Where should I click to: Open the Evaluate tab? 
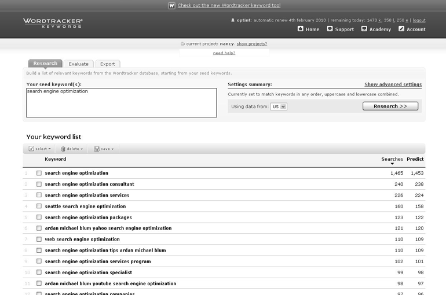79,64
